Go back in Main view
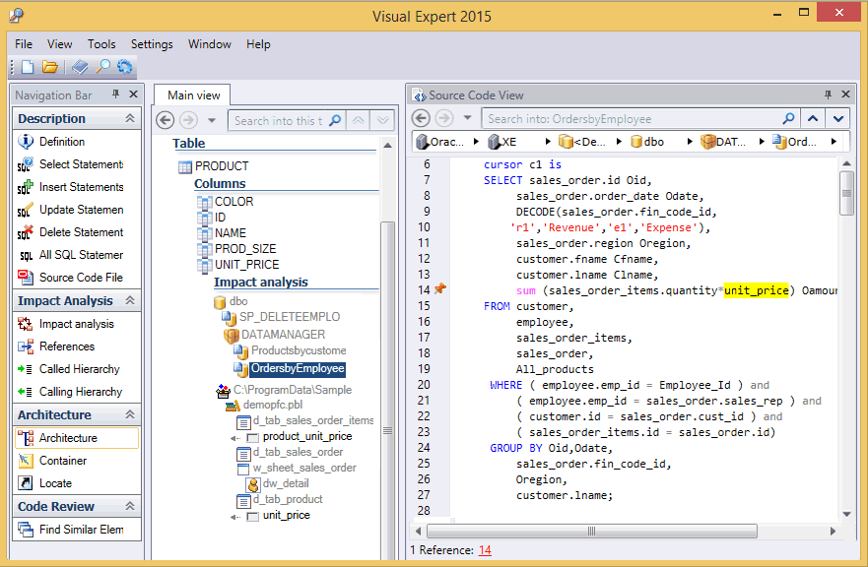This screenshot has height=567, width=868. point(165,120)
